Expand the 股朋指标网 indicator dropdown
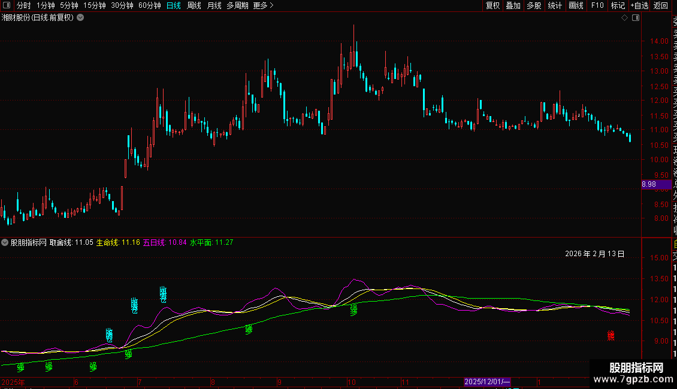Screen dimensions: 677x389 [x=5, y=242]
